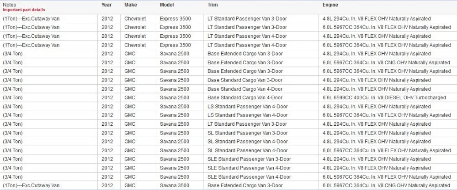
Task: Click the first '(3/4 Ton)' notes cell
Action: (x=12, y=54)
